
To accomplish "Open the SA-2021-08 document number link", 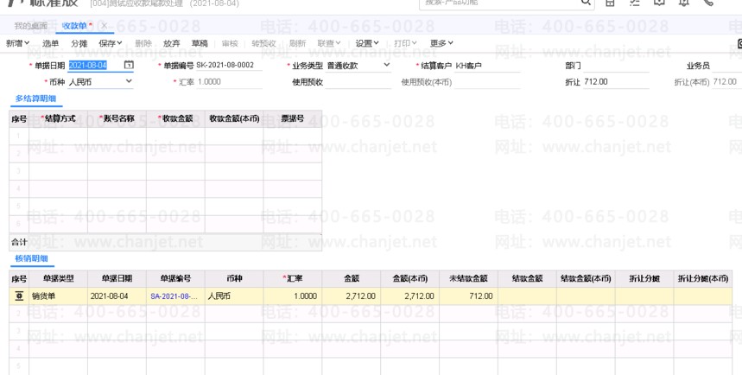I will click(174, 296).
